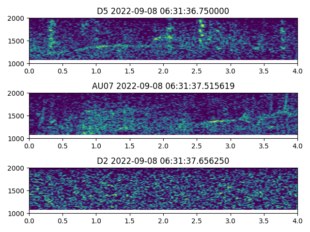This screenshot has width=310, height=232.
Task: Click the 1.5 x-axis tick under AU07 plot
Action: [130, 145]
